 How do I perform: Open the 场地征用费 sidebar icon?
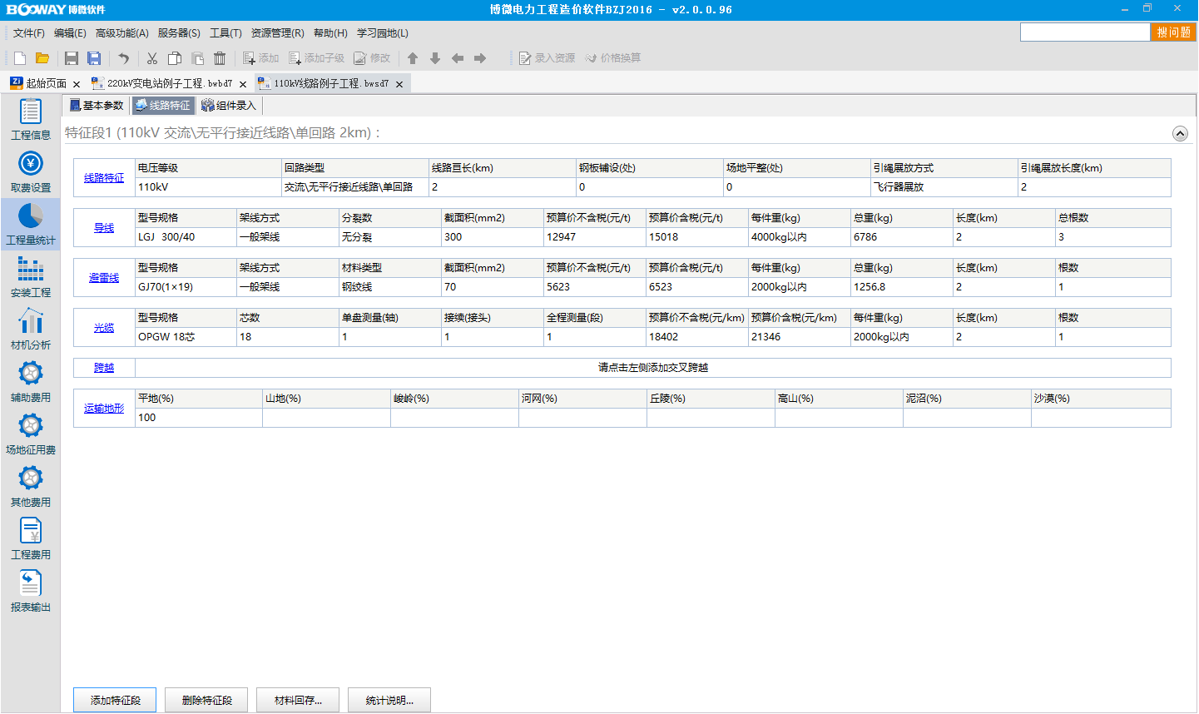coord(31,434)
